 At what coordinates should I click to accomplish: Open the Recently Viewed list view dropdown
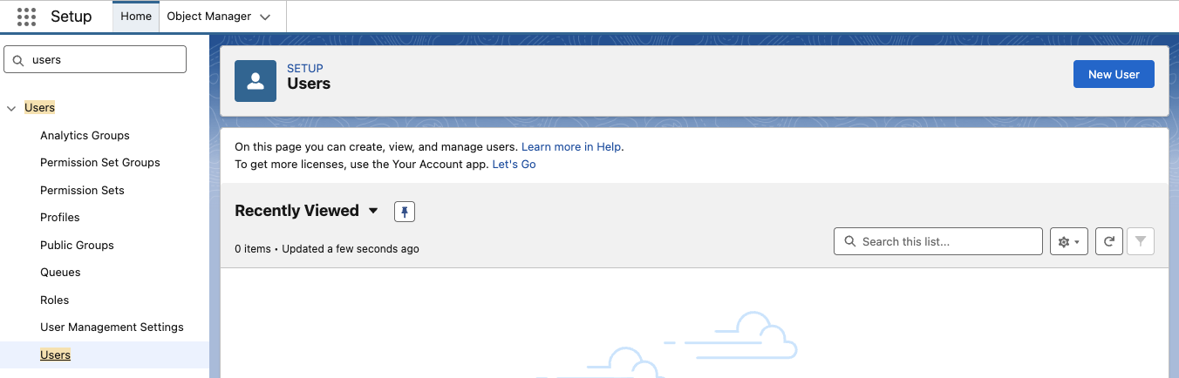(x=373, y=211)
